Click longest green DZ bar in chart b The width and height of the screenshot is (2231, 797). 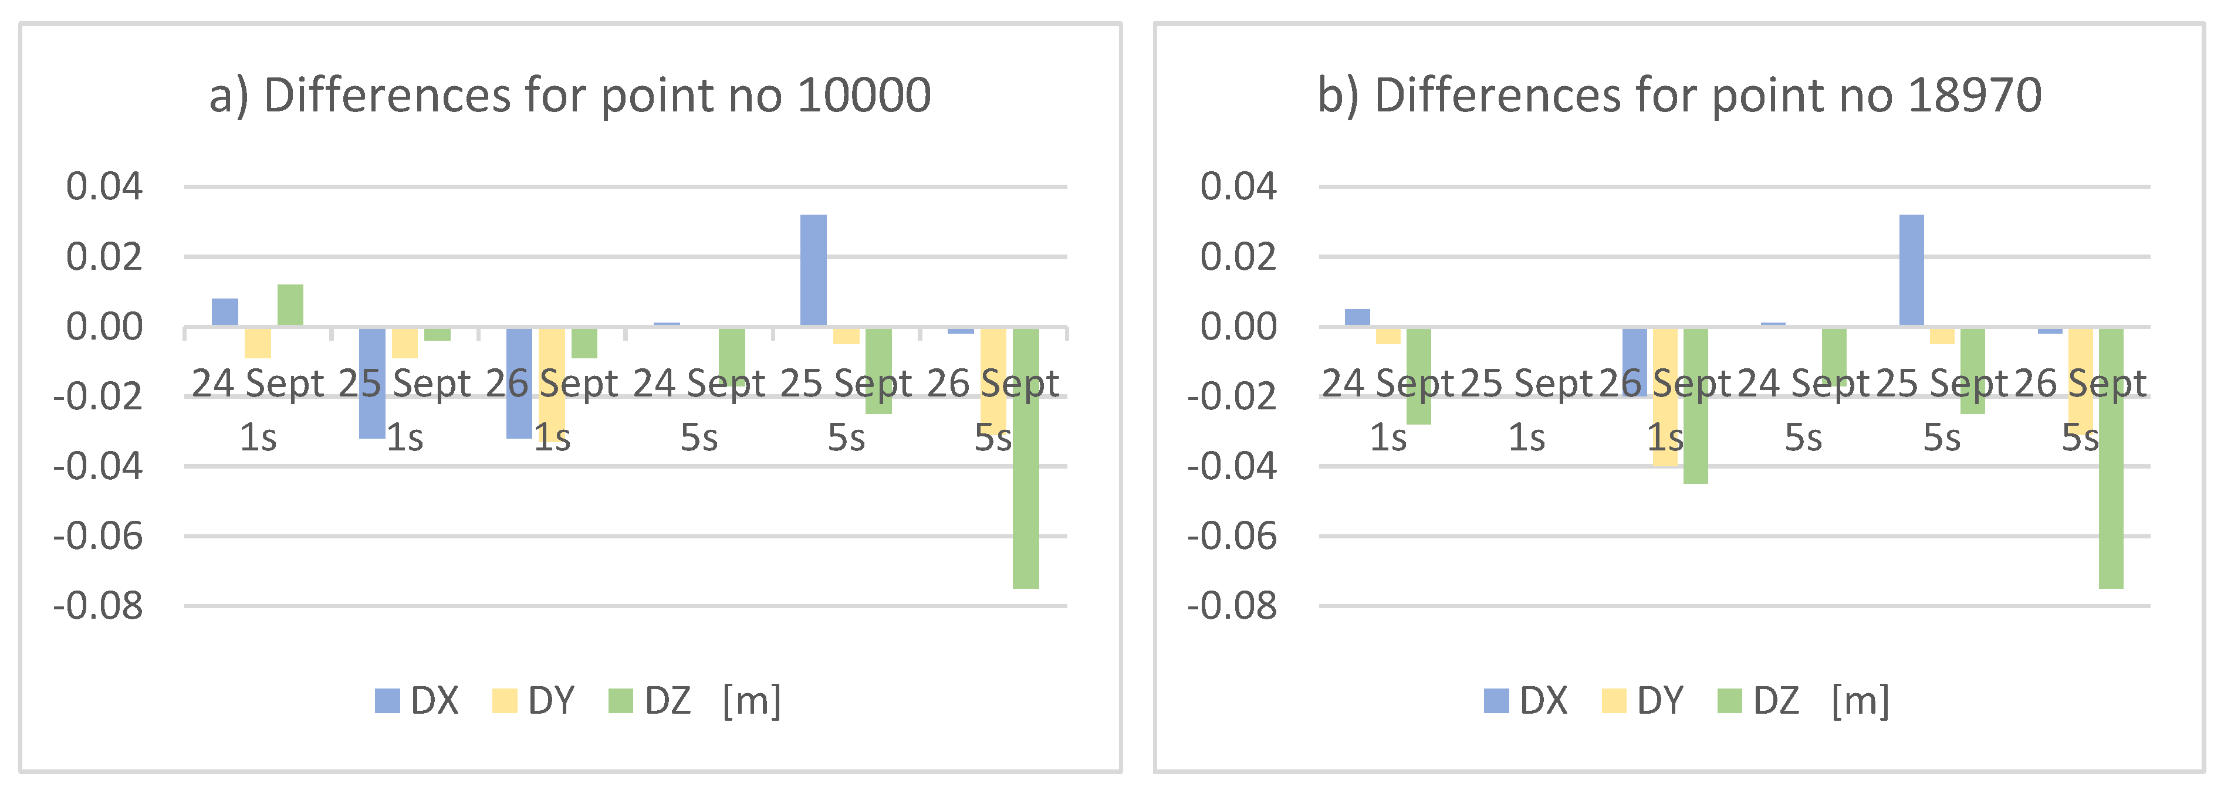2111,458
